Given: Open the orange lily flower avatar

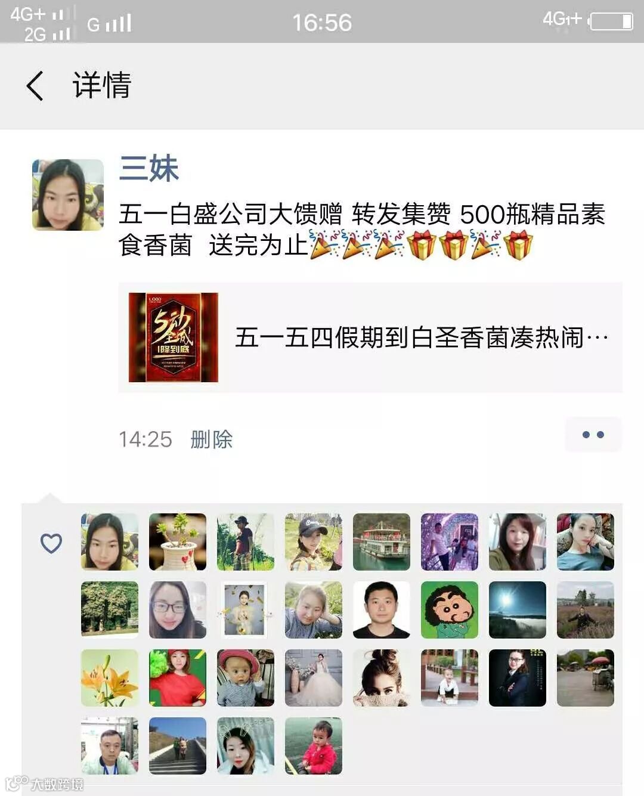Looking at the screenshot, I should [110, 678].
